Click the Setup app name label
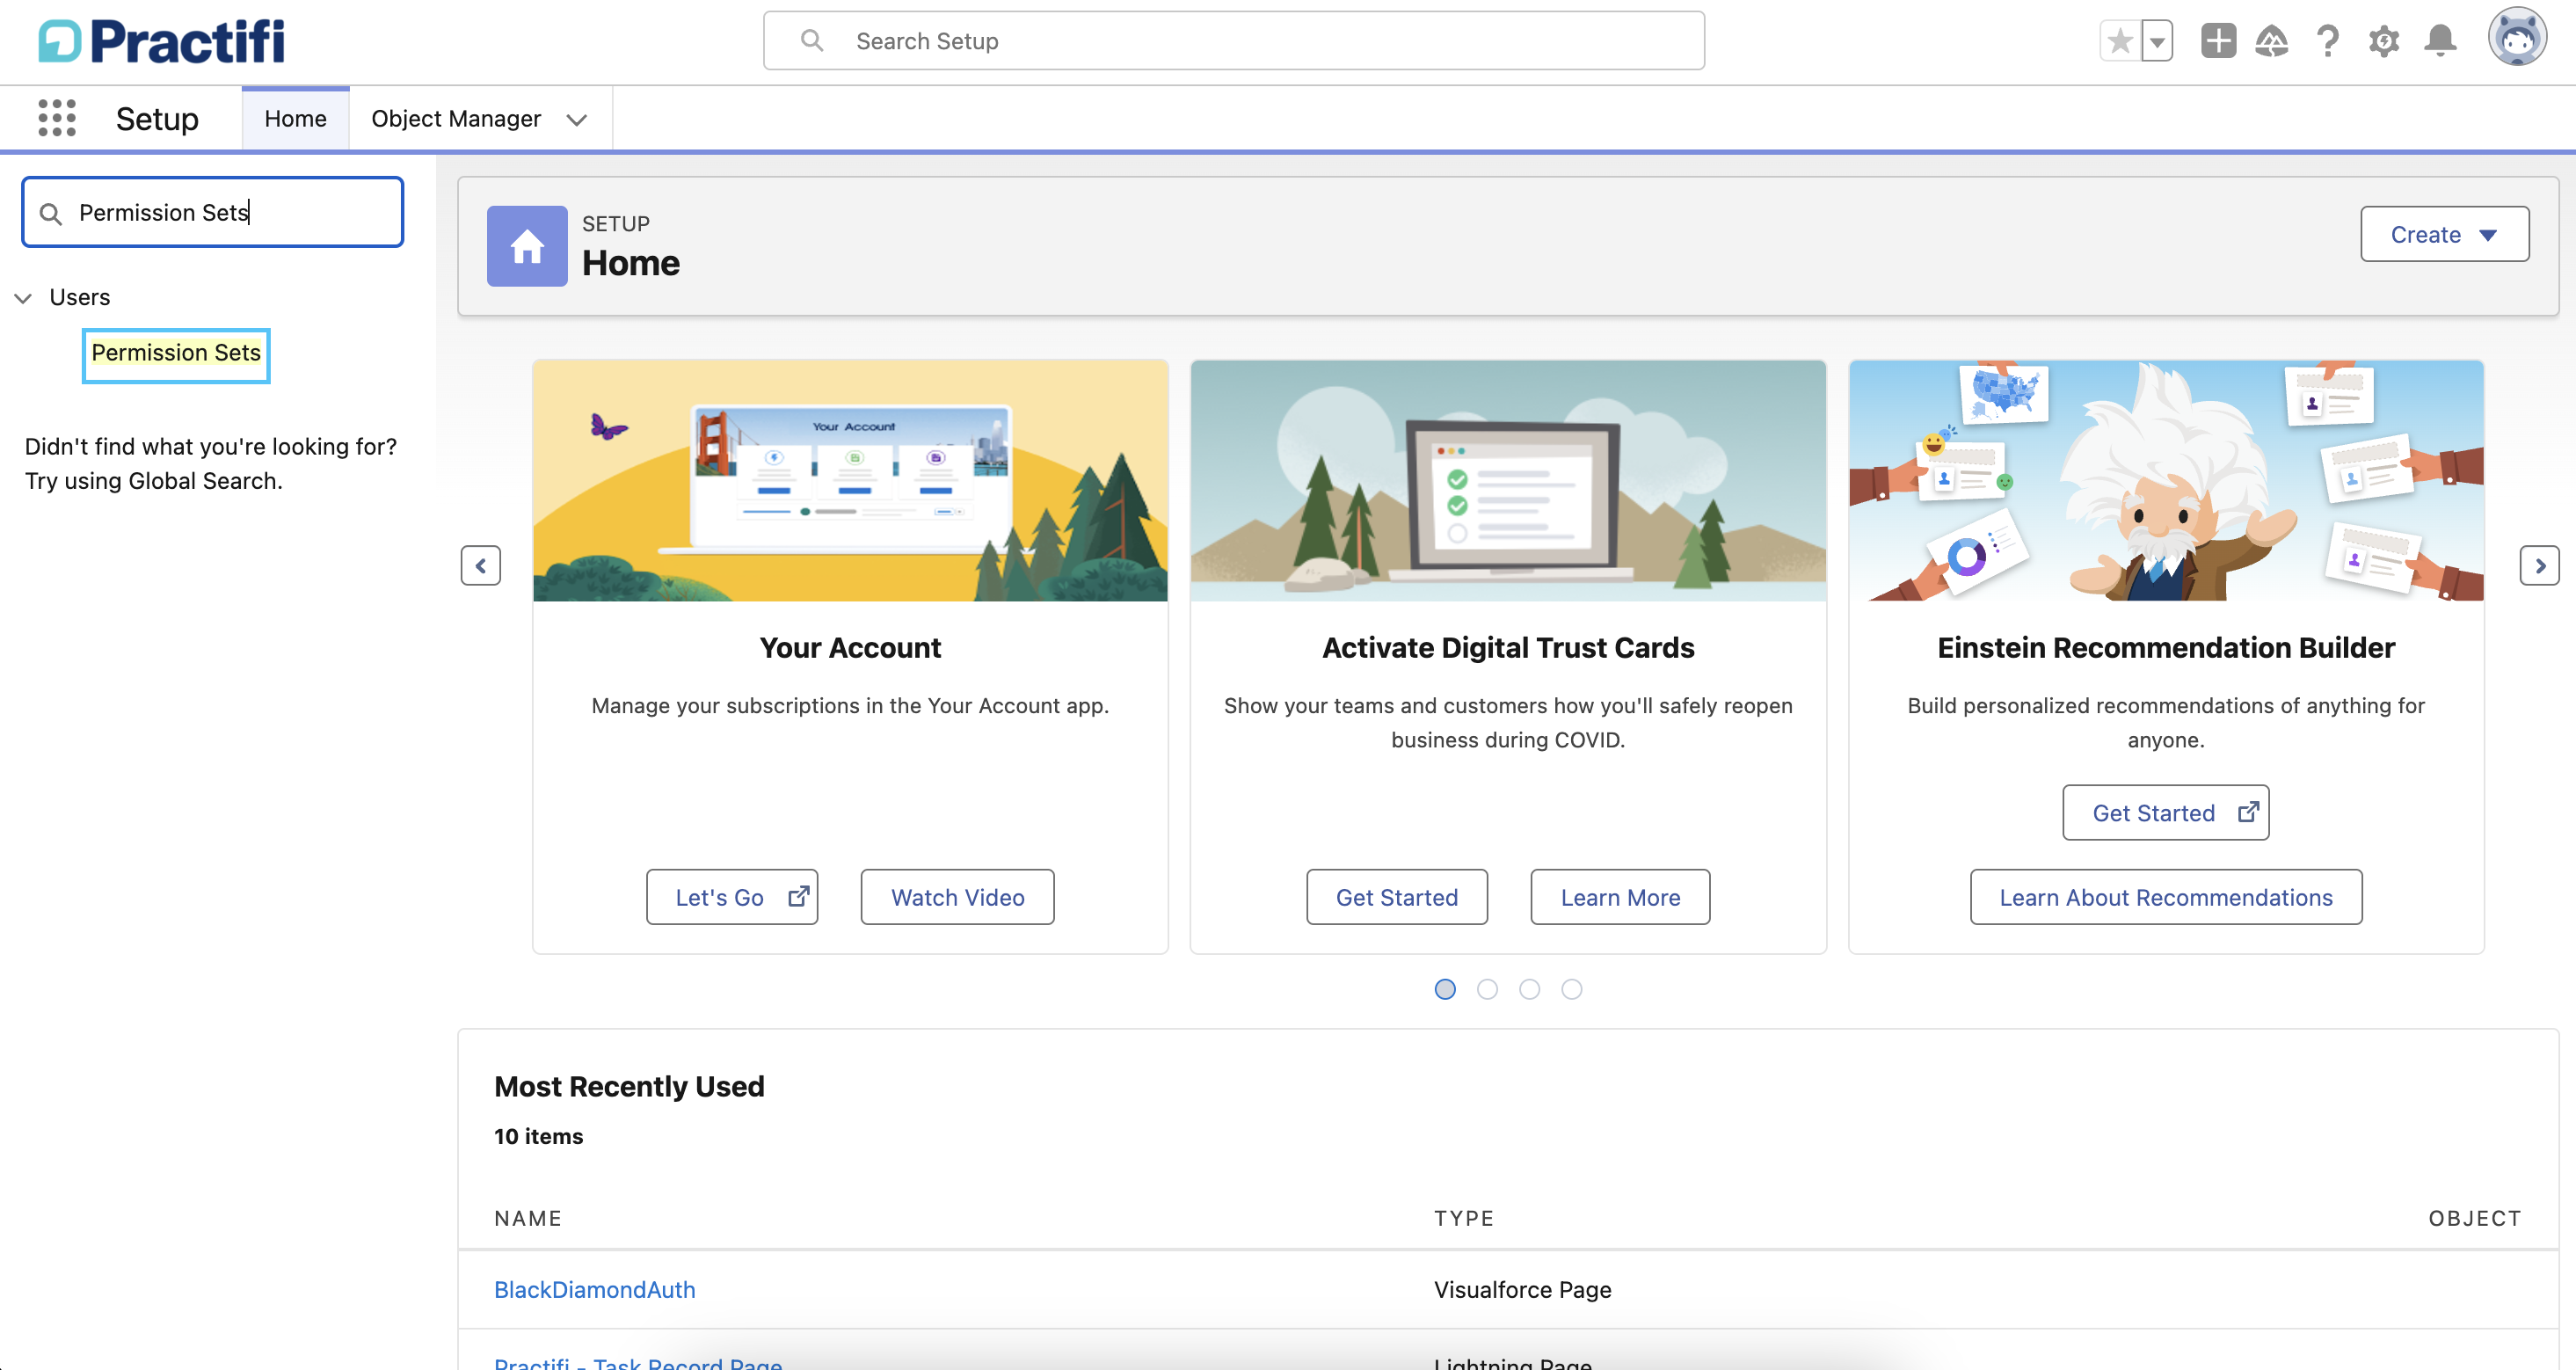The height and width of the screenshot is (1370, 2576). pyautogui.click(x=157, y=119)
